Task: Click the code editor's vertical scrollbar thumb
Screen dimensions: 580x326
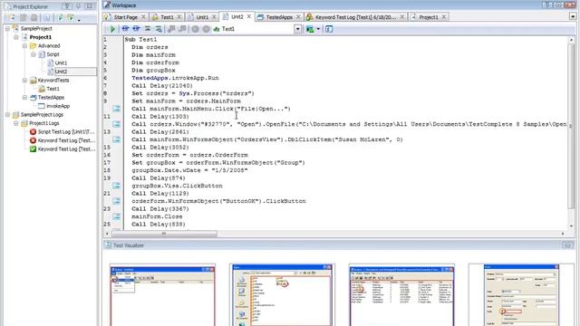Action: (x=571, y=126)
